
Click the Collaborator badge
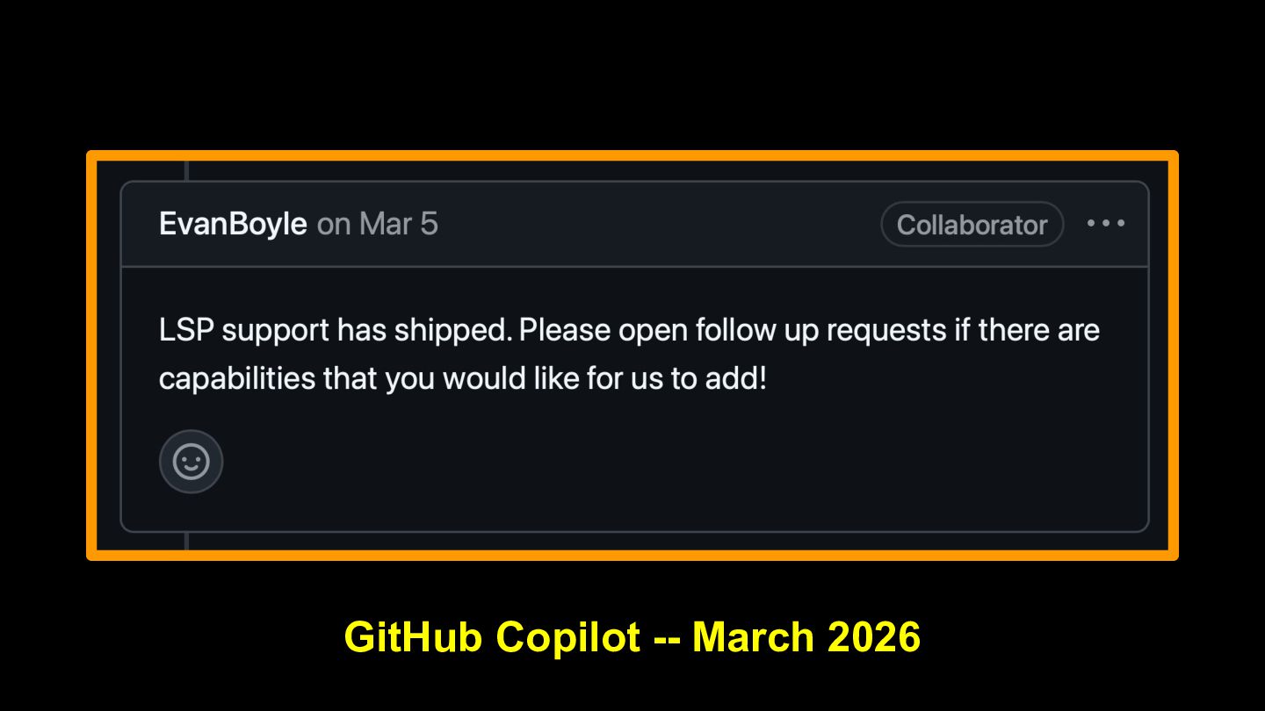(972, 225)
